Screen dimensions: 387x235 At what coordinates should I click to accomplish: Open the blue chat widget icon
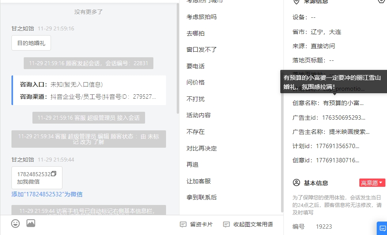[383, 229]
